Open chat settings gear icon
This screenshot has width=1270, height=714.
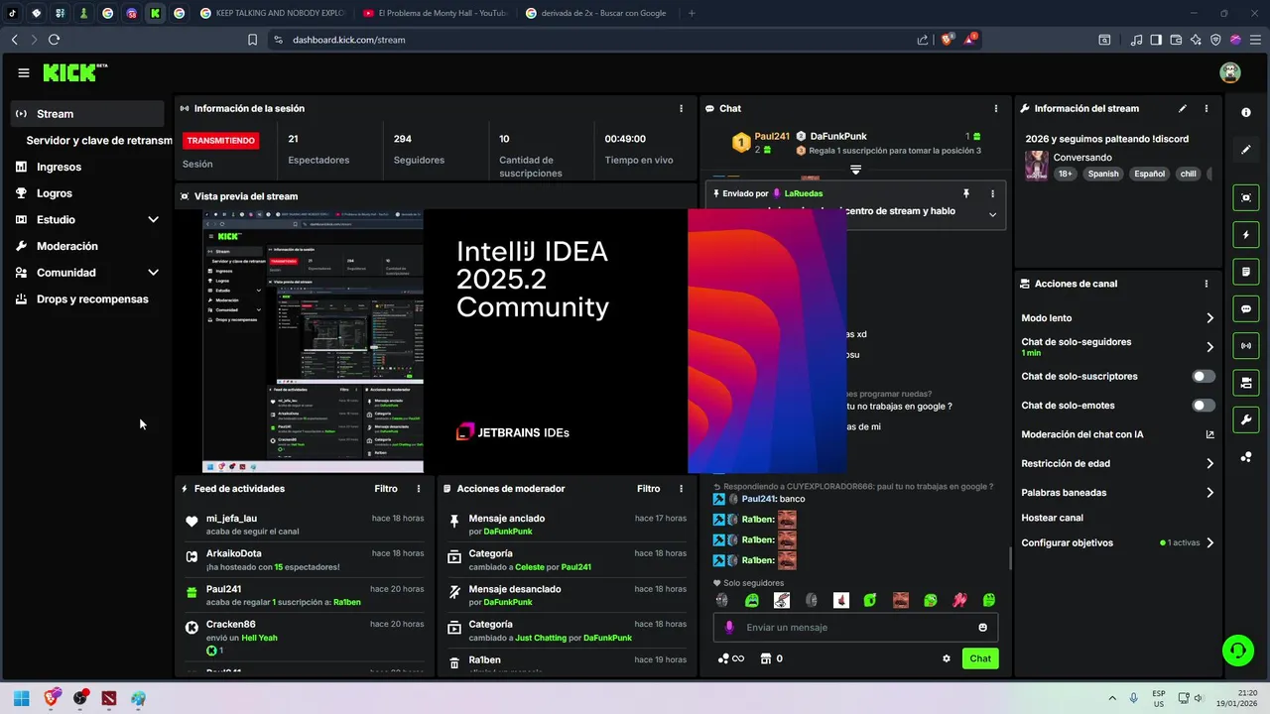coord(947,658)
